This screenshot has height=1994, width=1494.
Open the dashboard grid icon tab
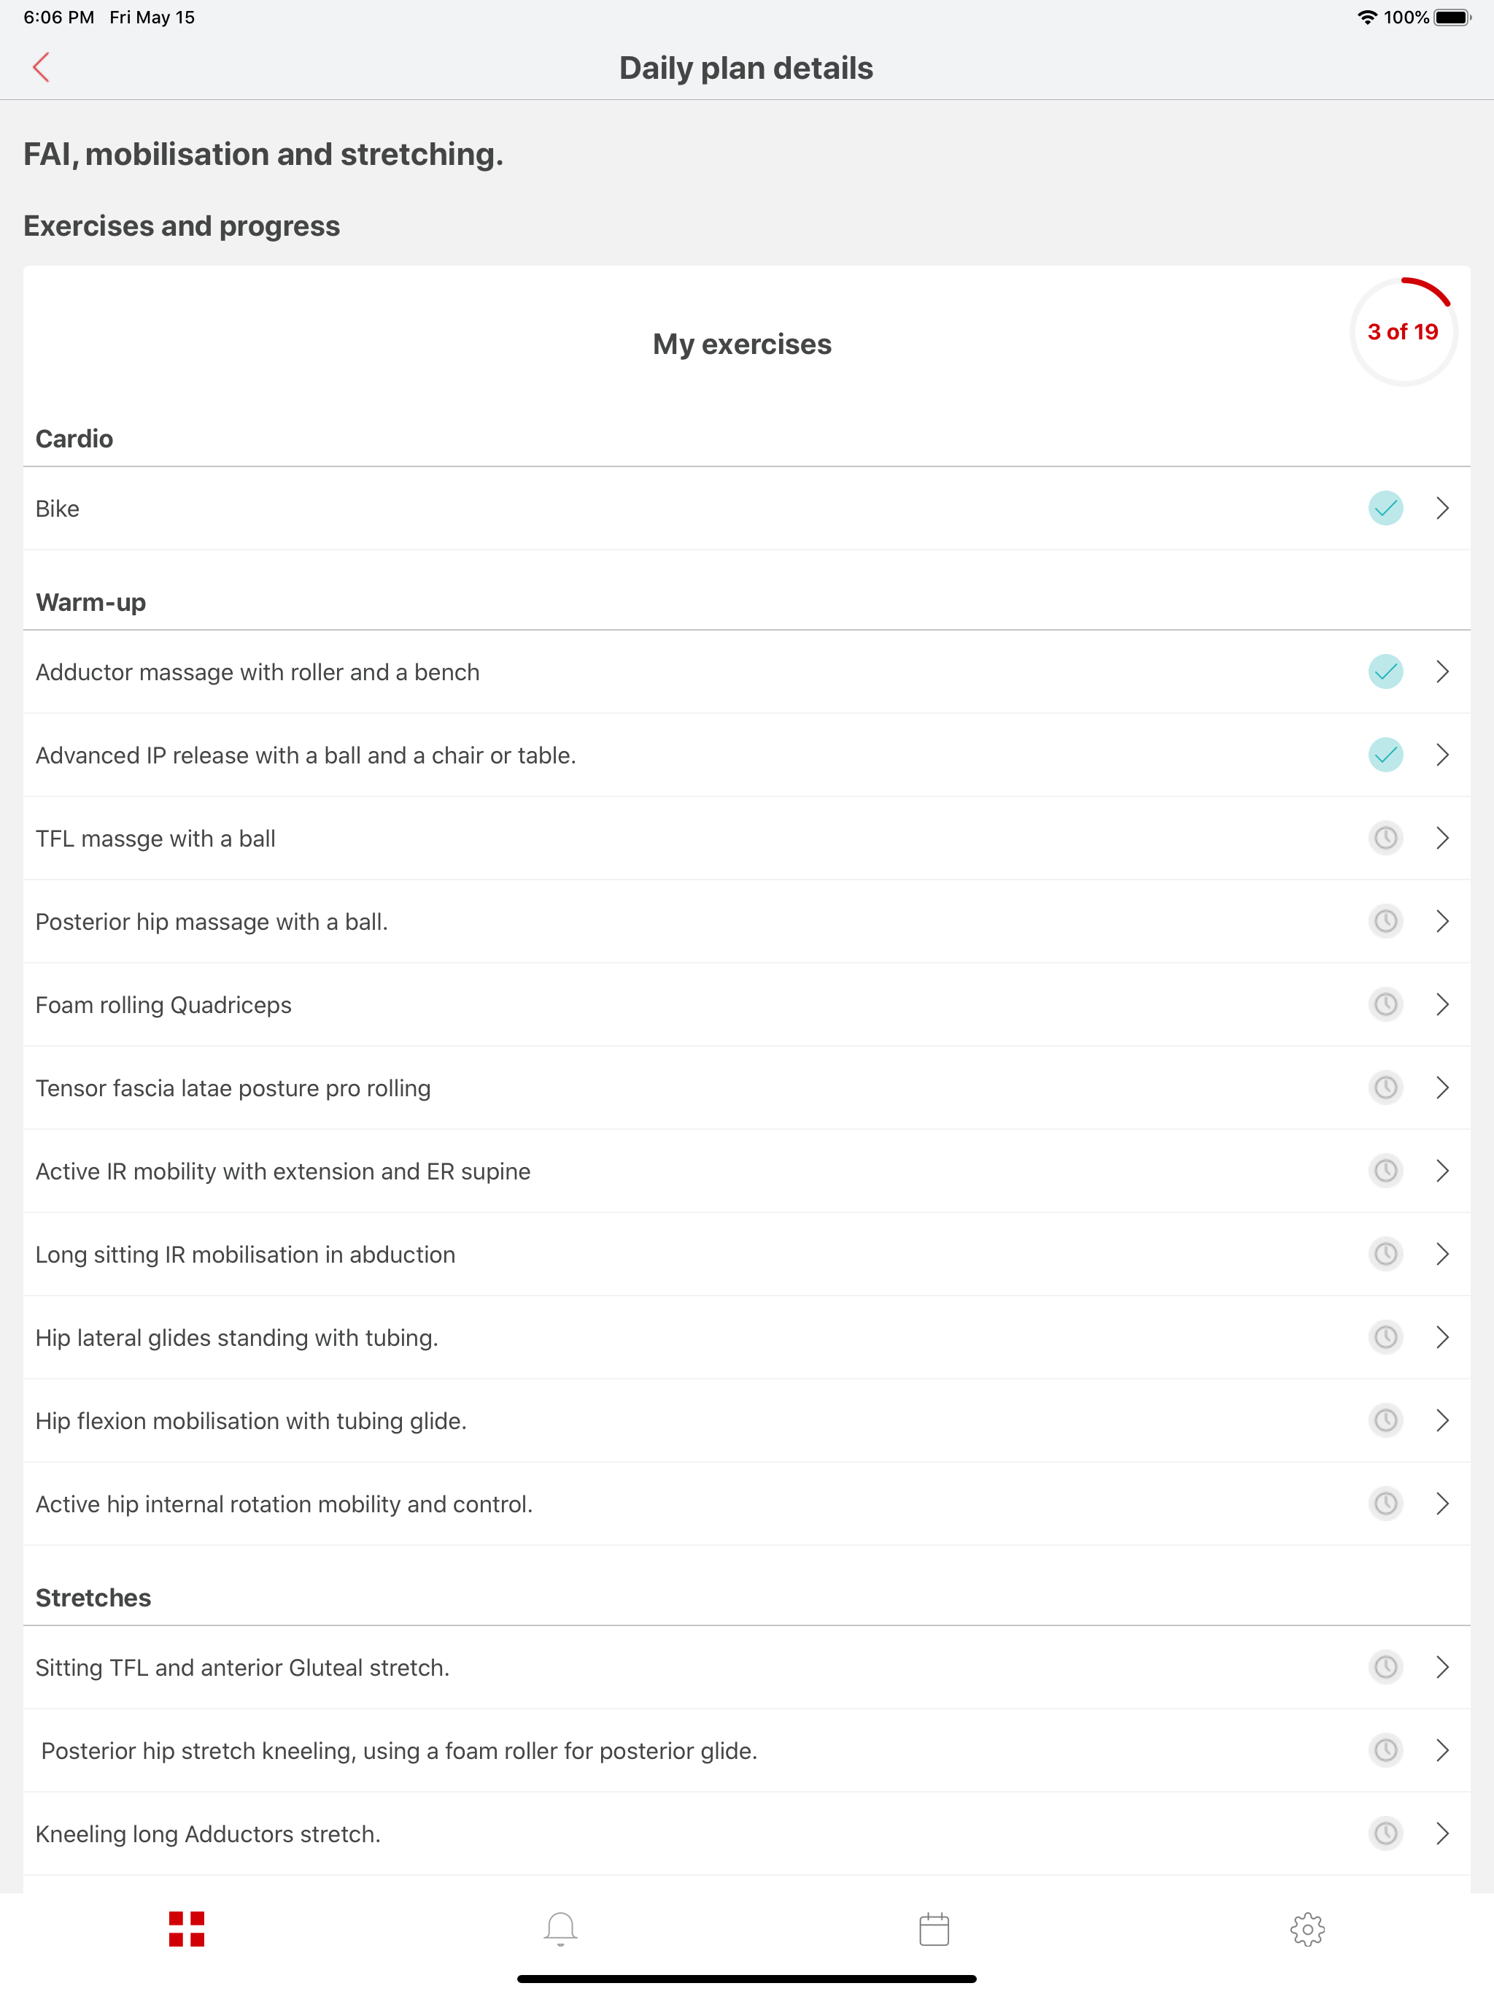(187, 1929)
